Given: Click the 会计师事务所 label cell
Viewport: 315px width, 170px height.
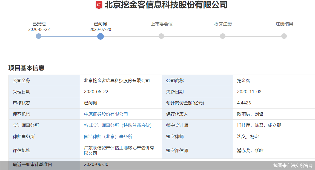Looking at the screenshot, I should tap(44, 125).
